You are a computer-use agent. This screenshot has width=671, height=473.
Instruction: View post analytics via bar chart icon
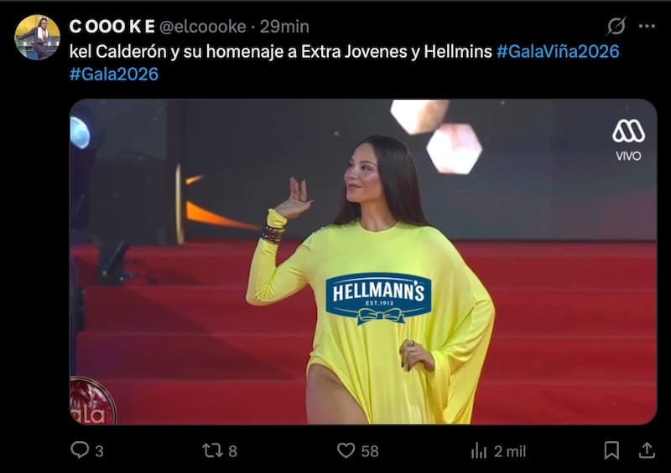tap(479, 450)
